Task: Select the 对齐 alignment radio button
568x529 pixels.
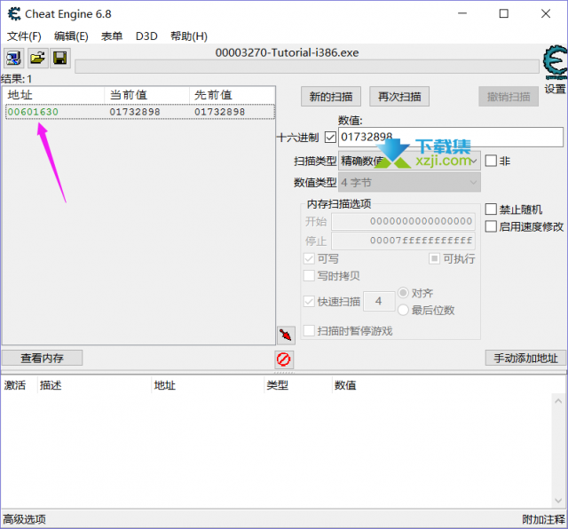Action: (403, 293)
